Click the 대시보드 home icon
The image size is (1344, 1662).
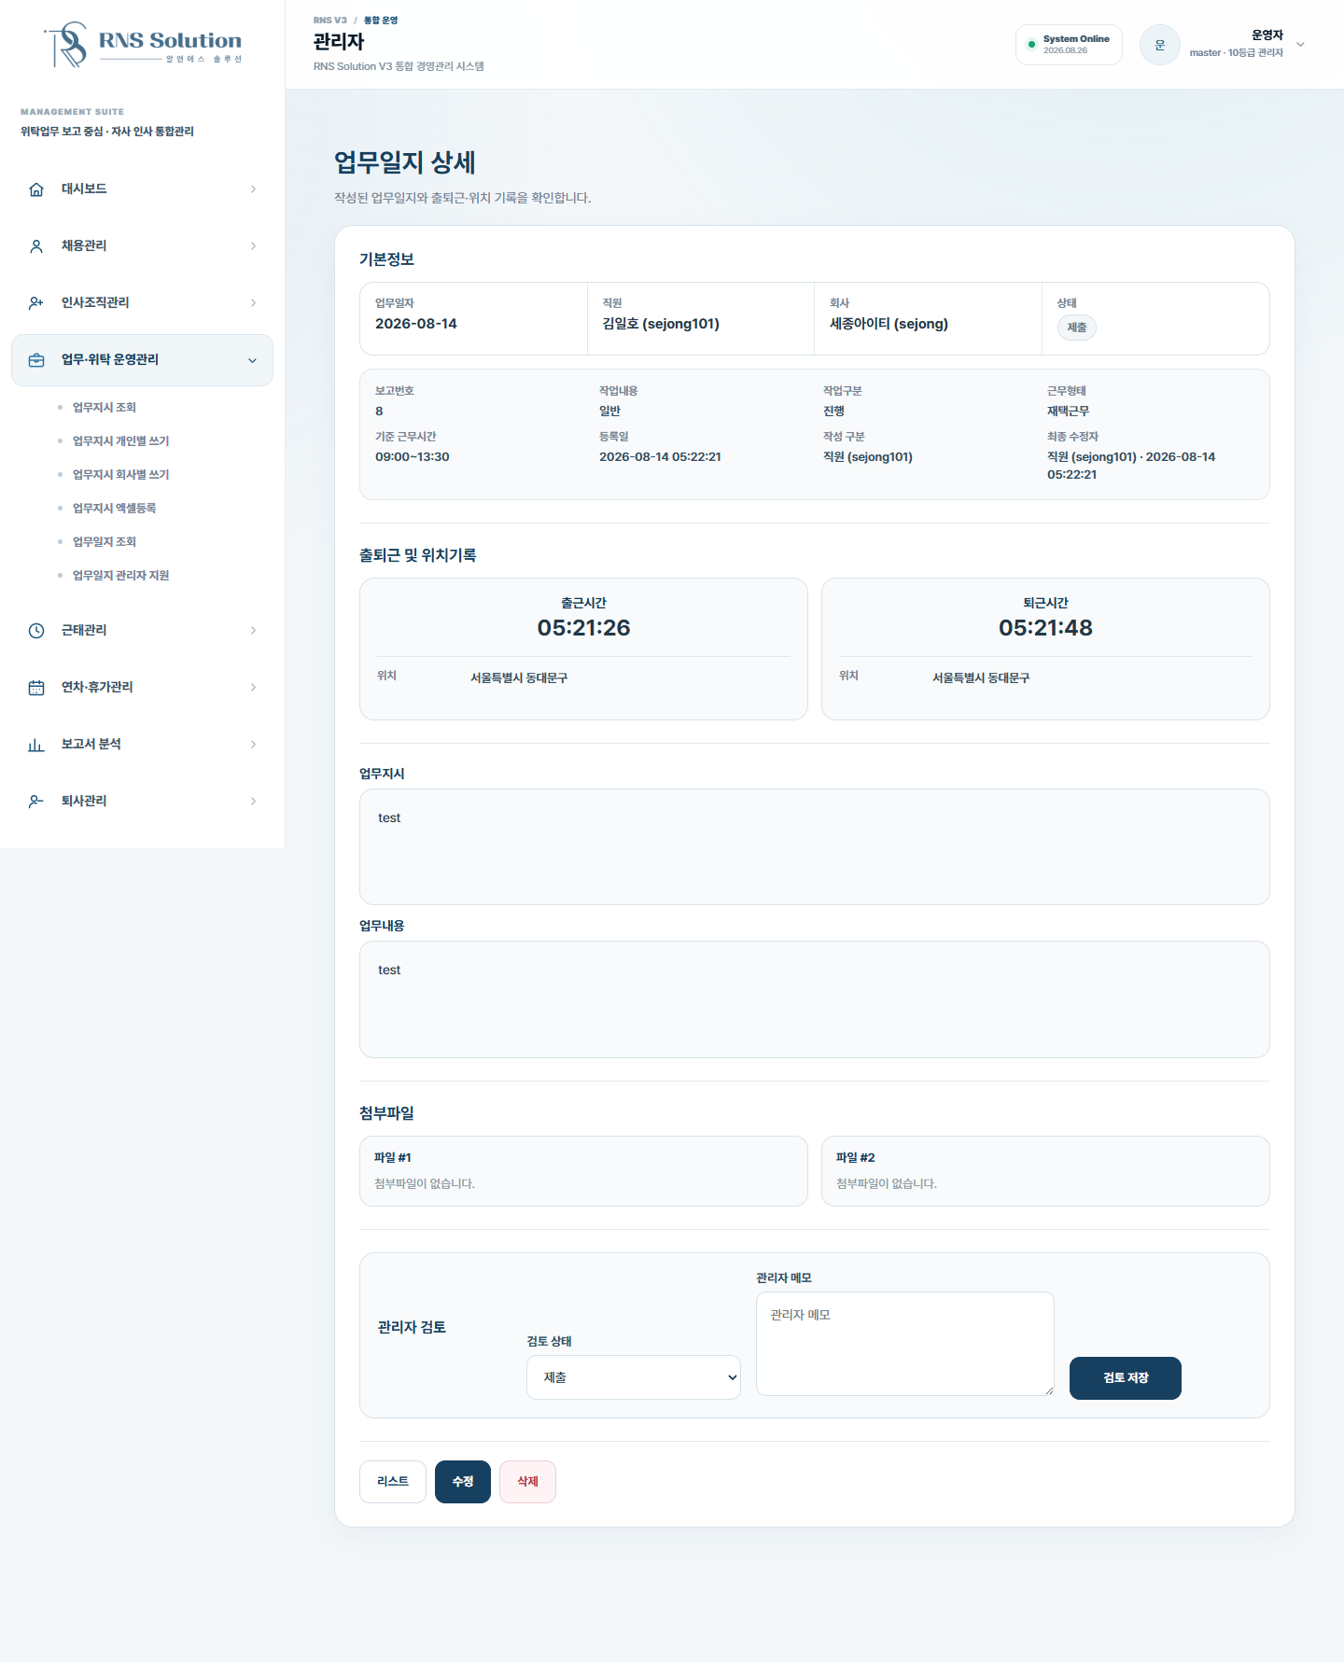(36, 189)
